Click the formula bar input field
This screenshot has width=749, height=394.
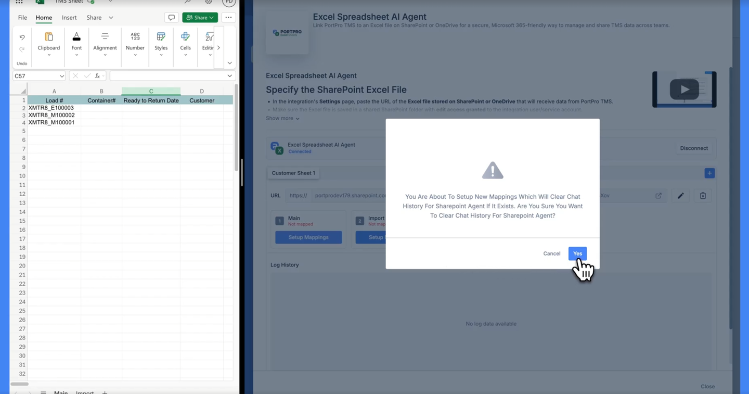tap(168, 76)
